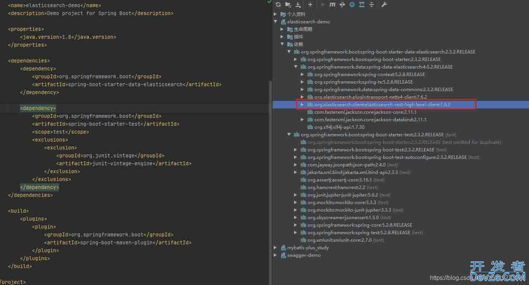Collapse spring-boot-starter-data-elasticsearch dependency
Image resolution: width=529 pixels, height=285 pixels.
point(289,52)
